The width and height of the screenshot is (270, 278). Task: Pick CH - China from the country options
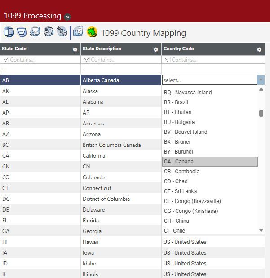coord(176,221)
